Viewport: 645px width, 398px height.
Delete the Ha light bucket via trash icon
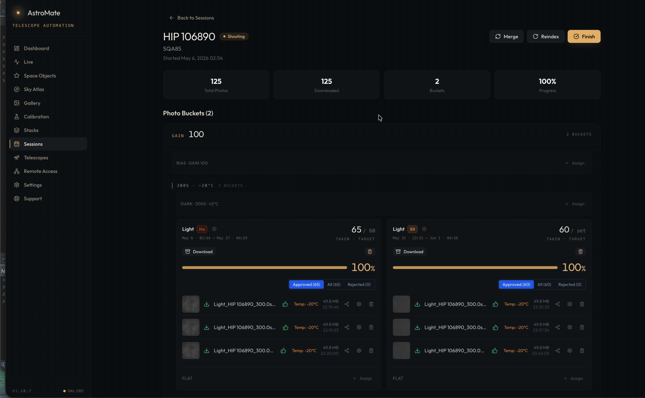pyautogui.click(x=370, y=252)
